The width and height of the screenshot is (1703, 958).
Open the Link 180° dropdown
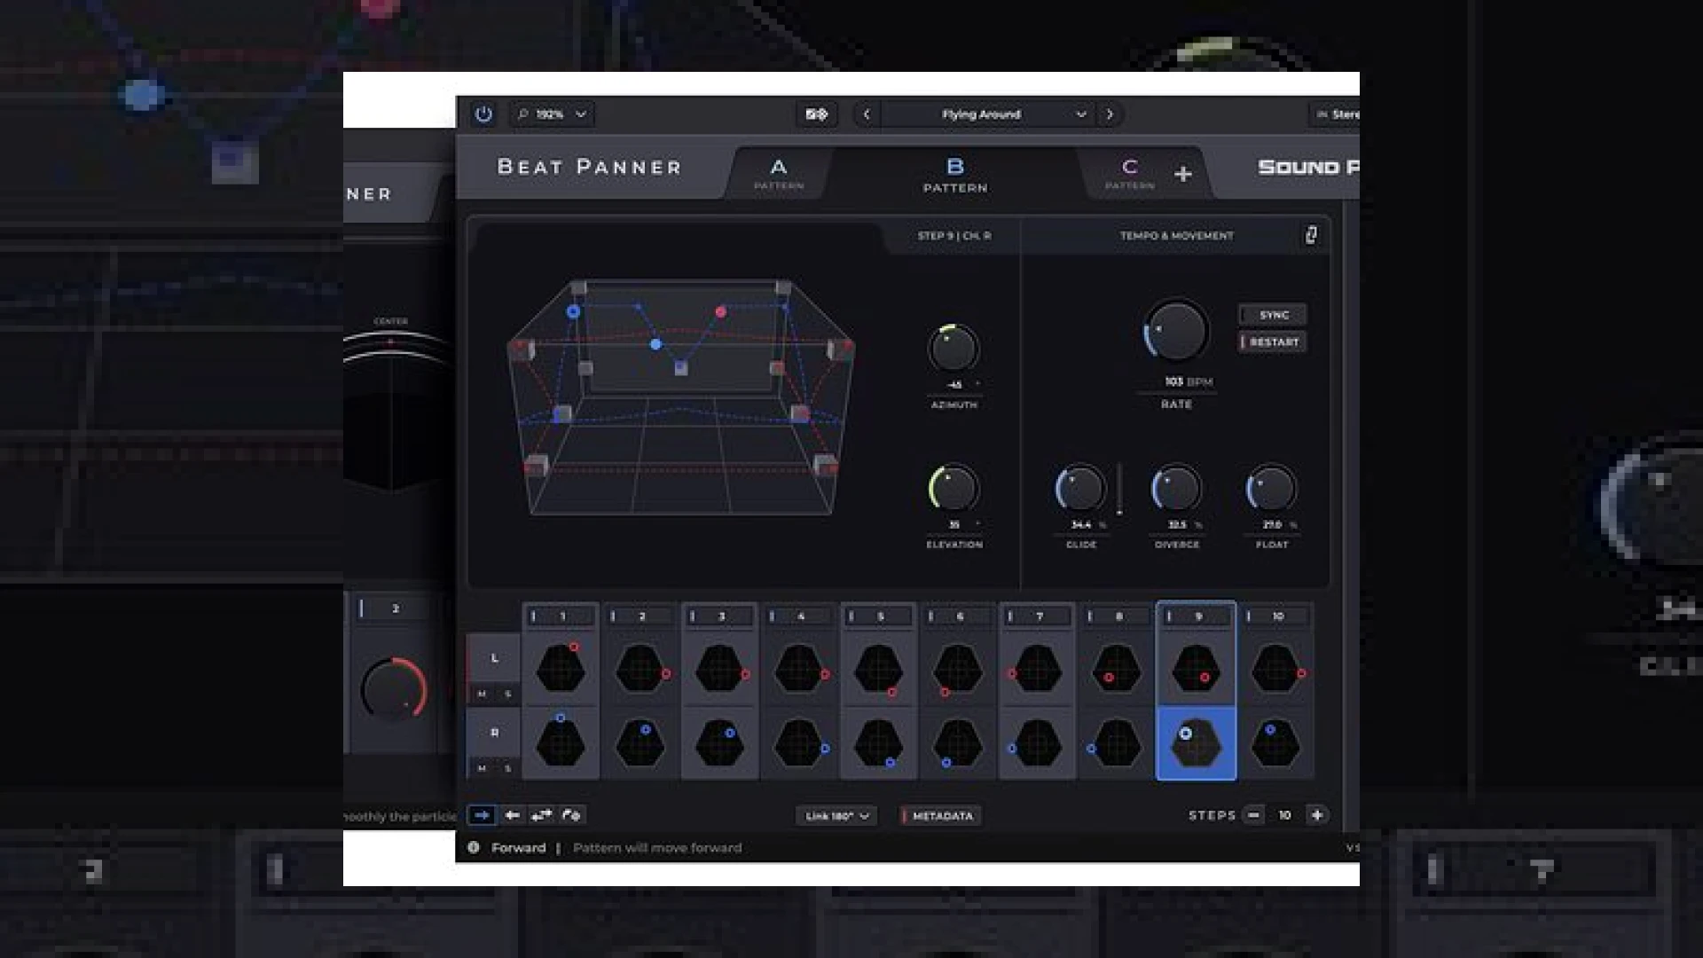click(836, 816)
